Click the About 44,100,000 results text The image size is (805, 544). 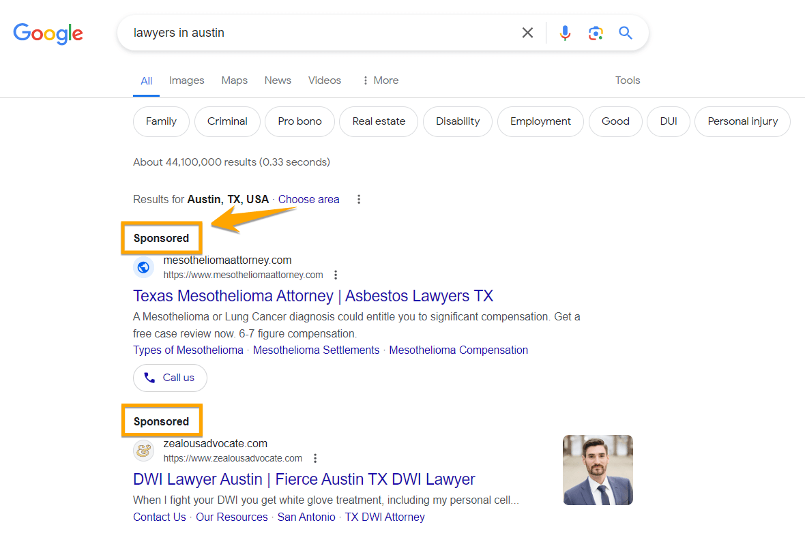[231, 162]
